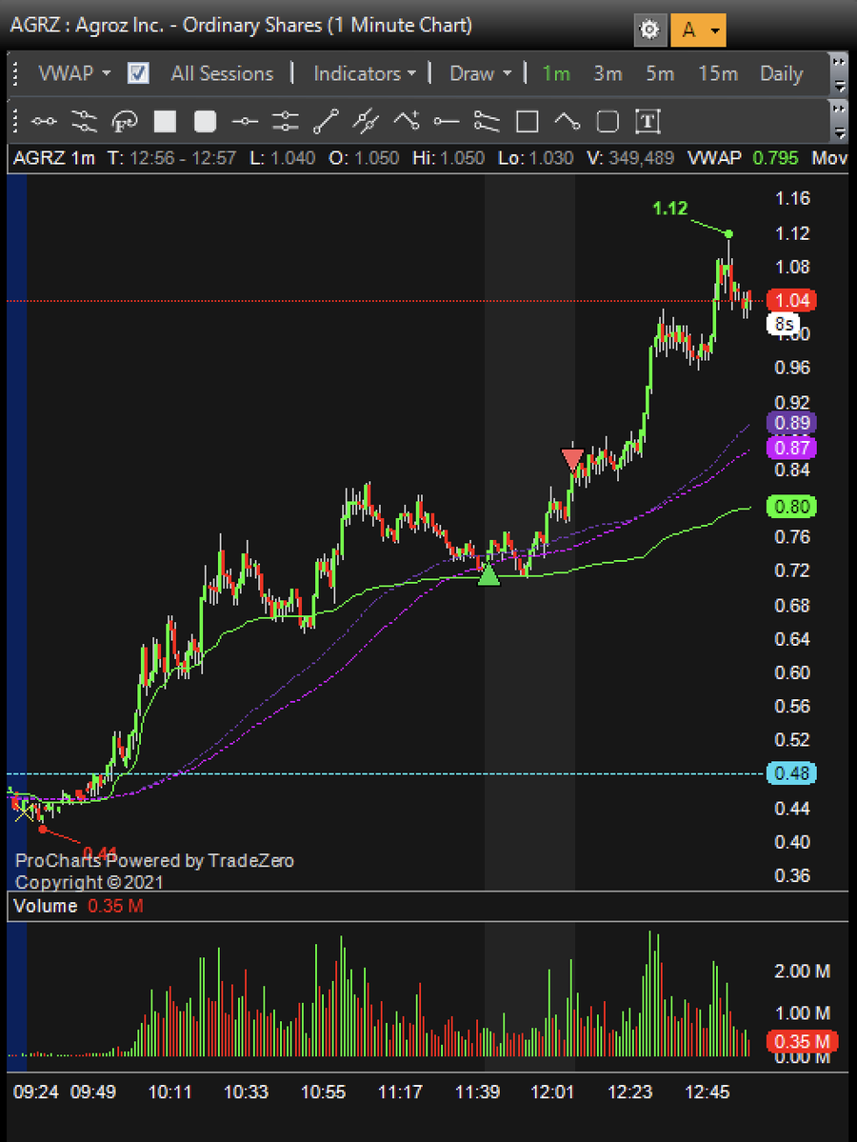This screenshot has width=857, height=1142.
Task: Click the 1.12 high price label
Action: (669, 209)
